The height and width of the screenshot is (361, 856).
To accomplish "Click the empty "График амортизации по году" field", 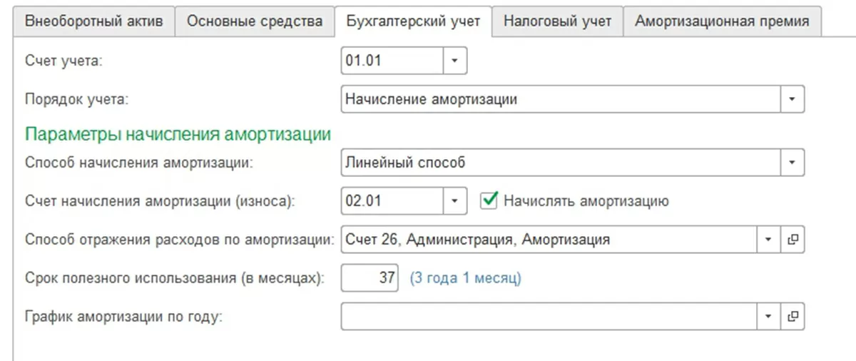I will 549,316.
